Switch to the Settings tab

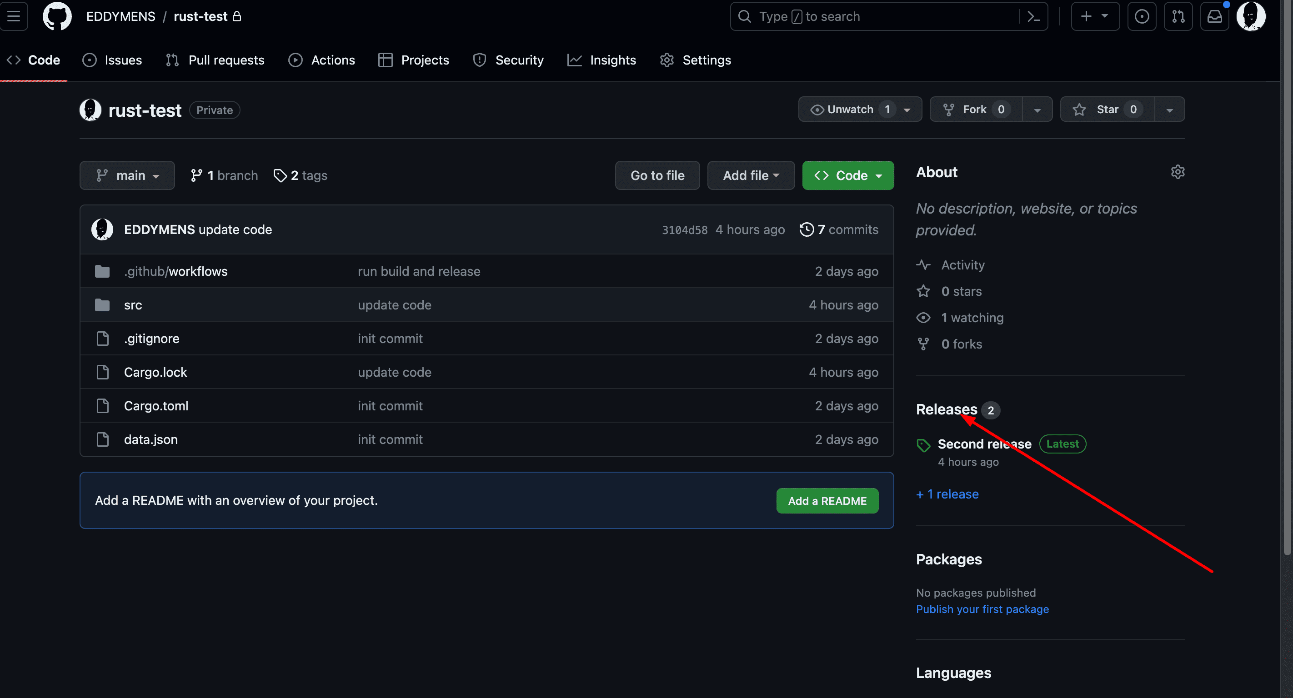695,60
